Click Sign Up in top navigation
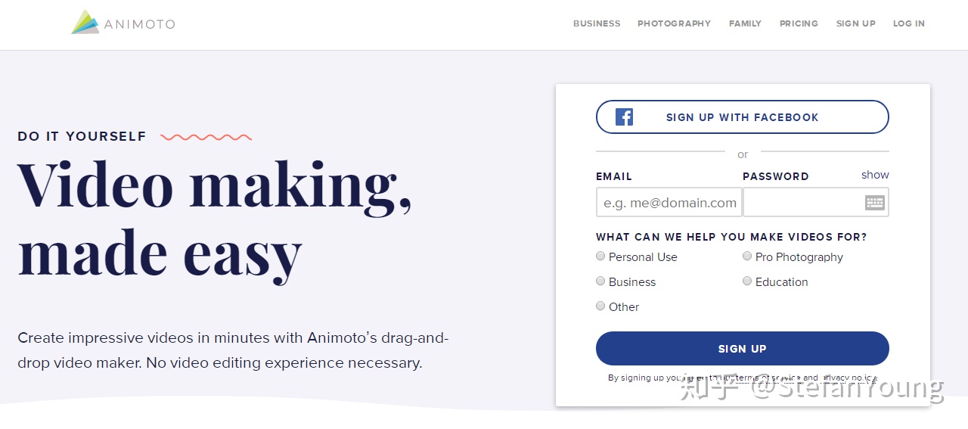968x429 pixels. (x=855, y=23)
